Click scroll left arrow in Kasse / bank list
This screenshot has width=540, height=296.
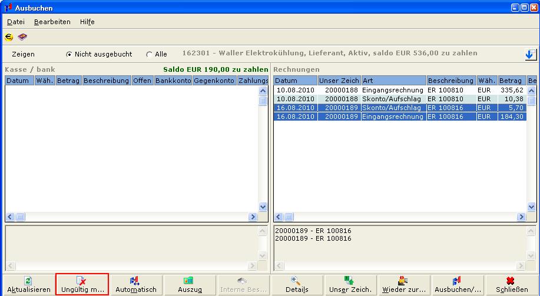pos(10,217)
